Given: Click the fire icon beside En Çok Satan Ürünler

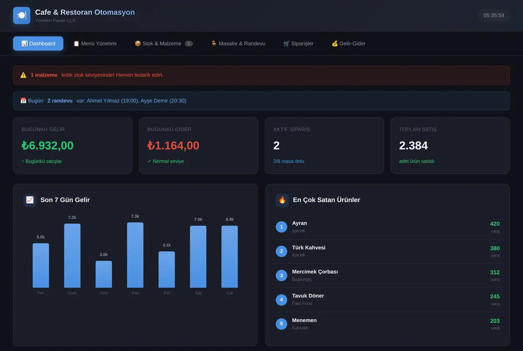Looking at the screenshot, I should pyautogui.click(x=282, y=200).
